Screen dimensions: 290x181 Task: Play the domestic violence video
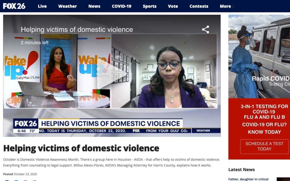pyautogui.click(x=112, y=73)
